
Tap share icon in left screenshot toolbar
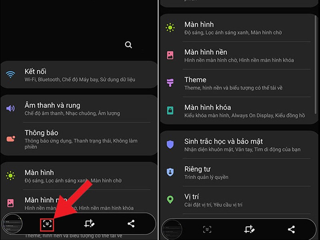click(x=131, y=224)
